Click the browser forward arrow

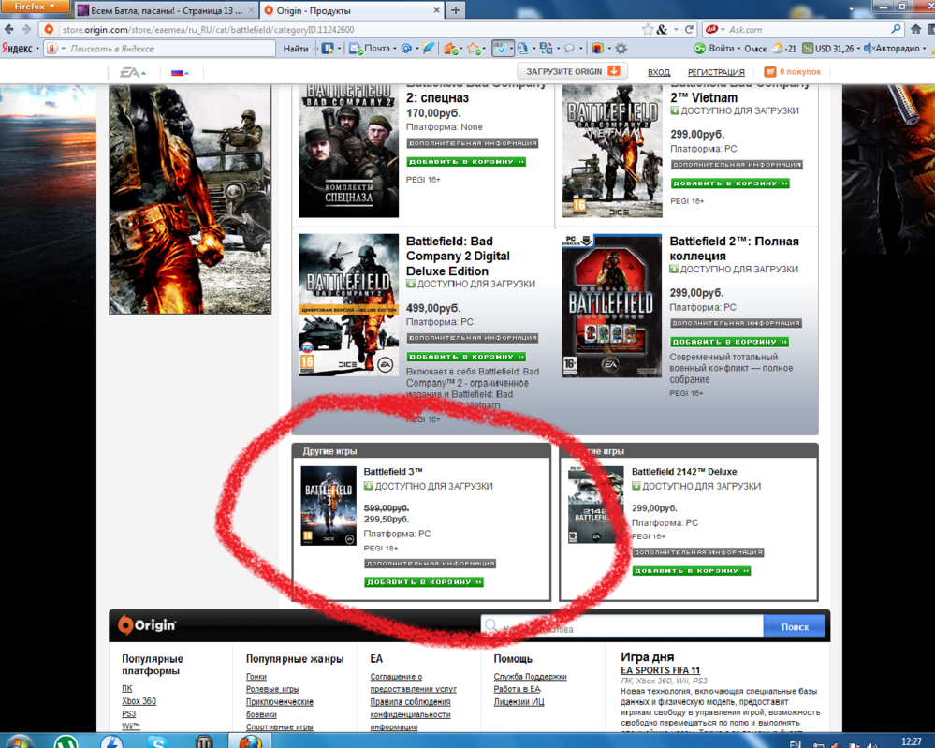click(26, 29)
